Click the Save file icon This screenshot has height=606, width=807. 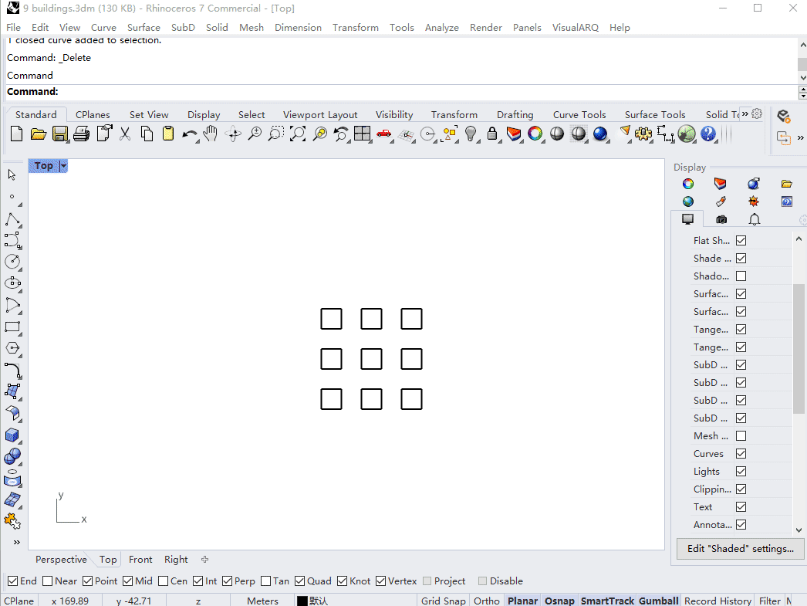tap(60, 134)
